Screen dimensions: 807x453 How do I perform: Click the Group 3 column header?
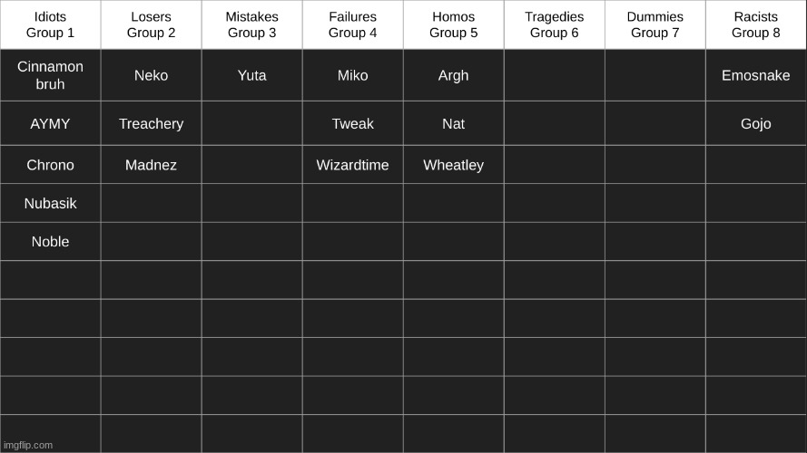pyautogui.click(x=252, y=24)
